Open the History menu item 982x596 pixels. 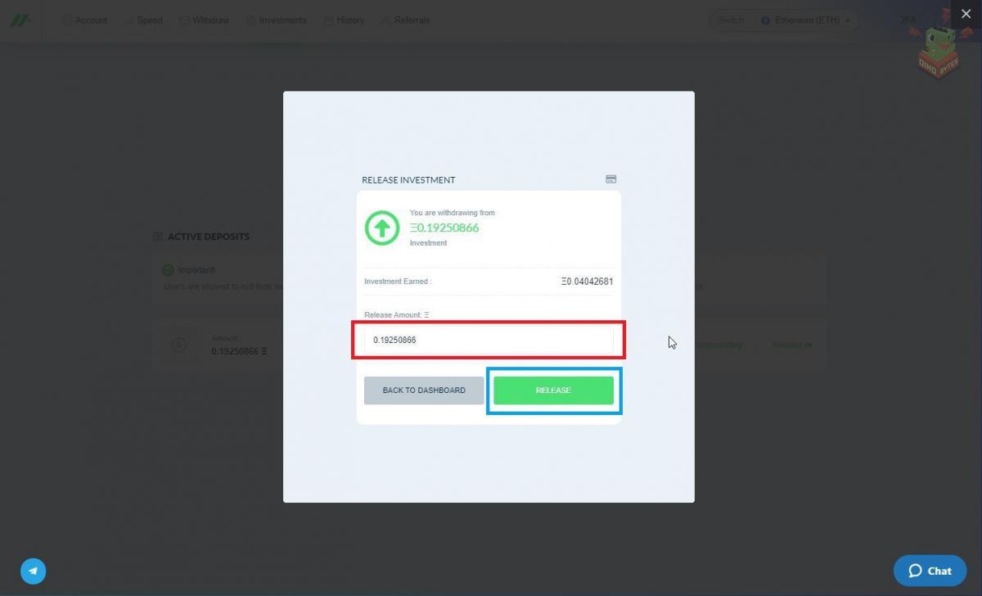pyautogui.click(x=344, y=20)
